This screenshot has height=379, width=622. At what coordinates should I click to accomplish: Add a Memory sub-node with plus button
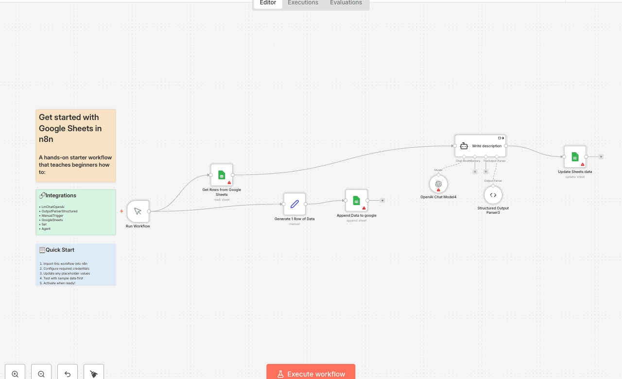pyautogui.click(x=475, y=172)
